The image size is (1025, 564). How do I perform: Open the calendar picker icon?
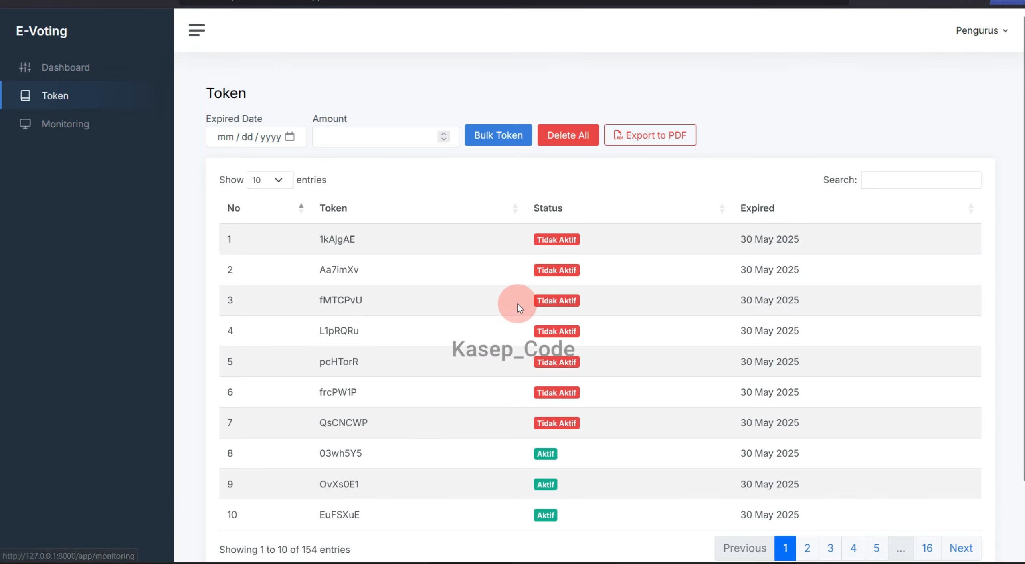290,137
